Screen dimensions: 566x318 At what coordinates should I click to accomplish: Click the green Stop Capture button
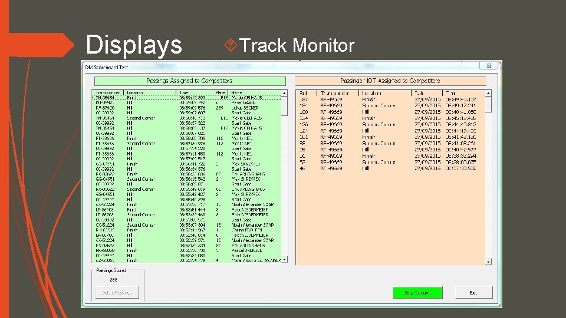pyautogui.click(x=417, y=293)
